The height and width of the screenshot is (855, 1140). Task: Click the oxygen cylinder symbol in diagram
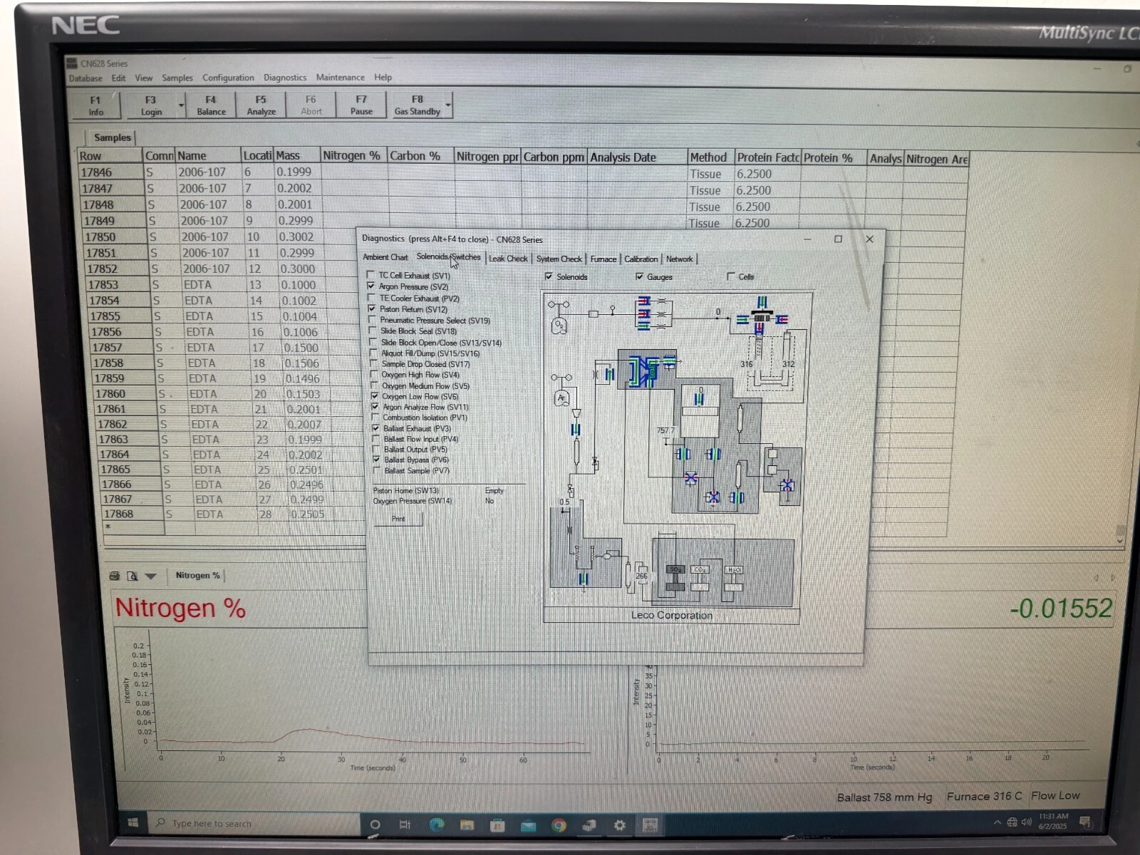point(559,327)
